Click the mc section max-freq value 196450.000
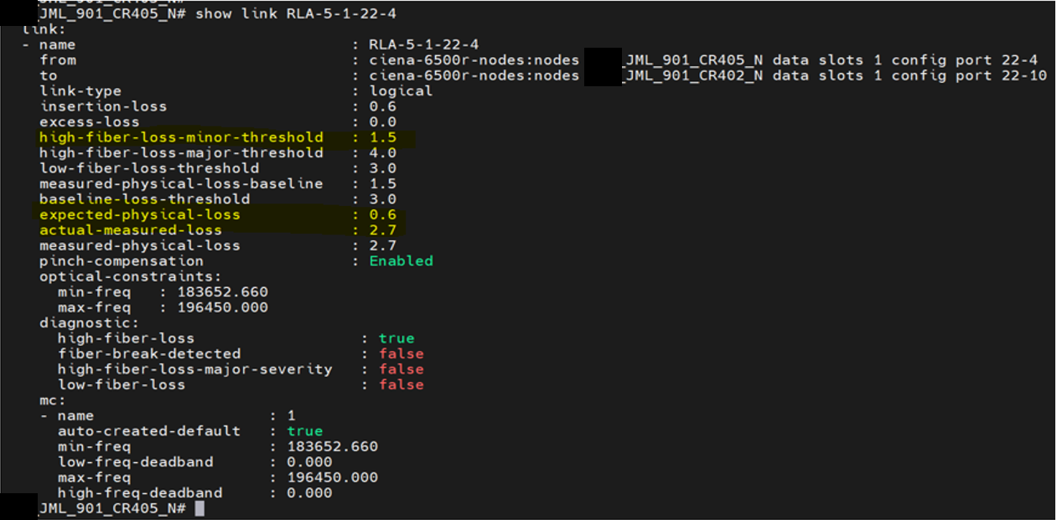The image size is (1057, 520). [333, 477]
